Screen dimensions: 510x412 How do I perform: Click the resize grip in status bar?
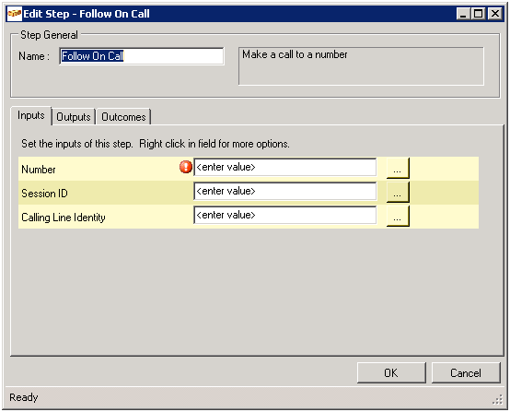tap(498, 400)
